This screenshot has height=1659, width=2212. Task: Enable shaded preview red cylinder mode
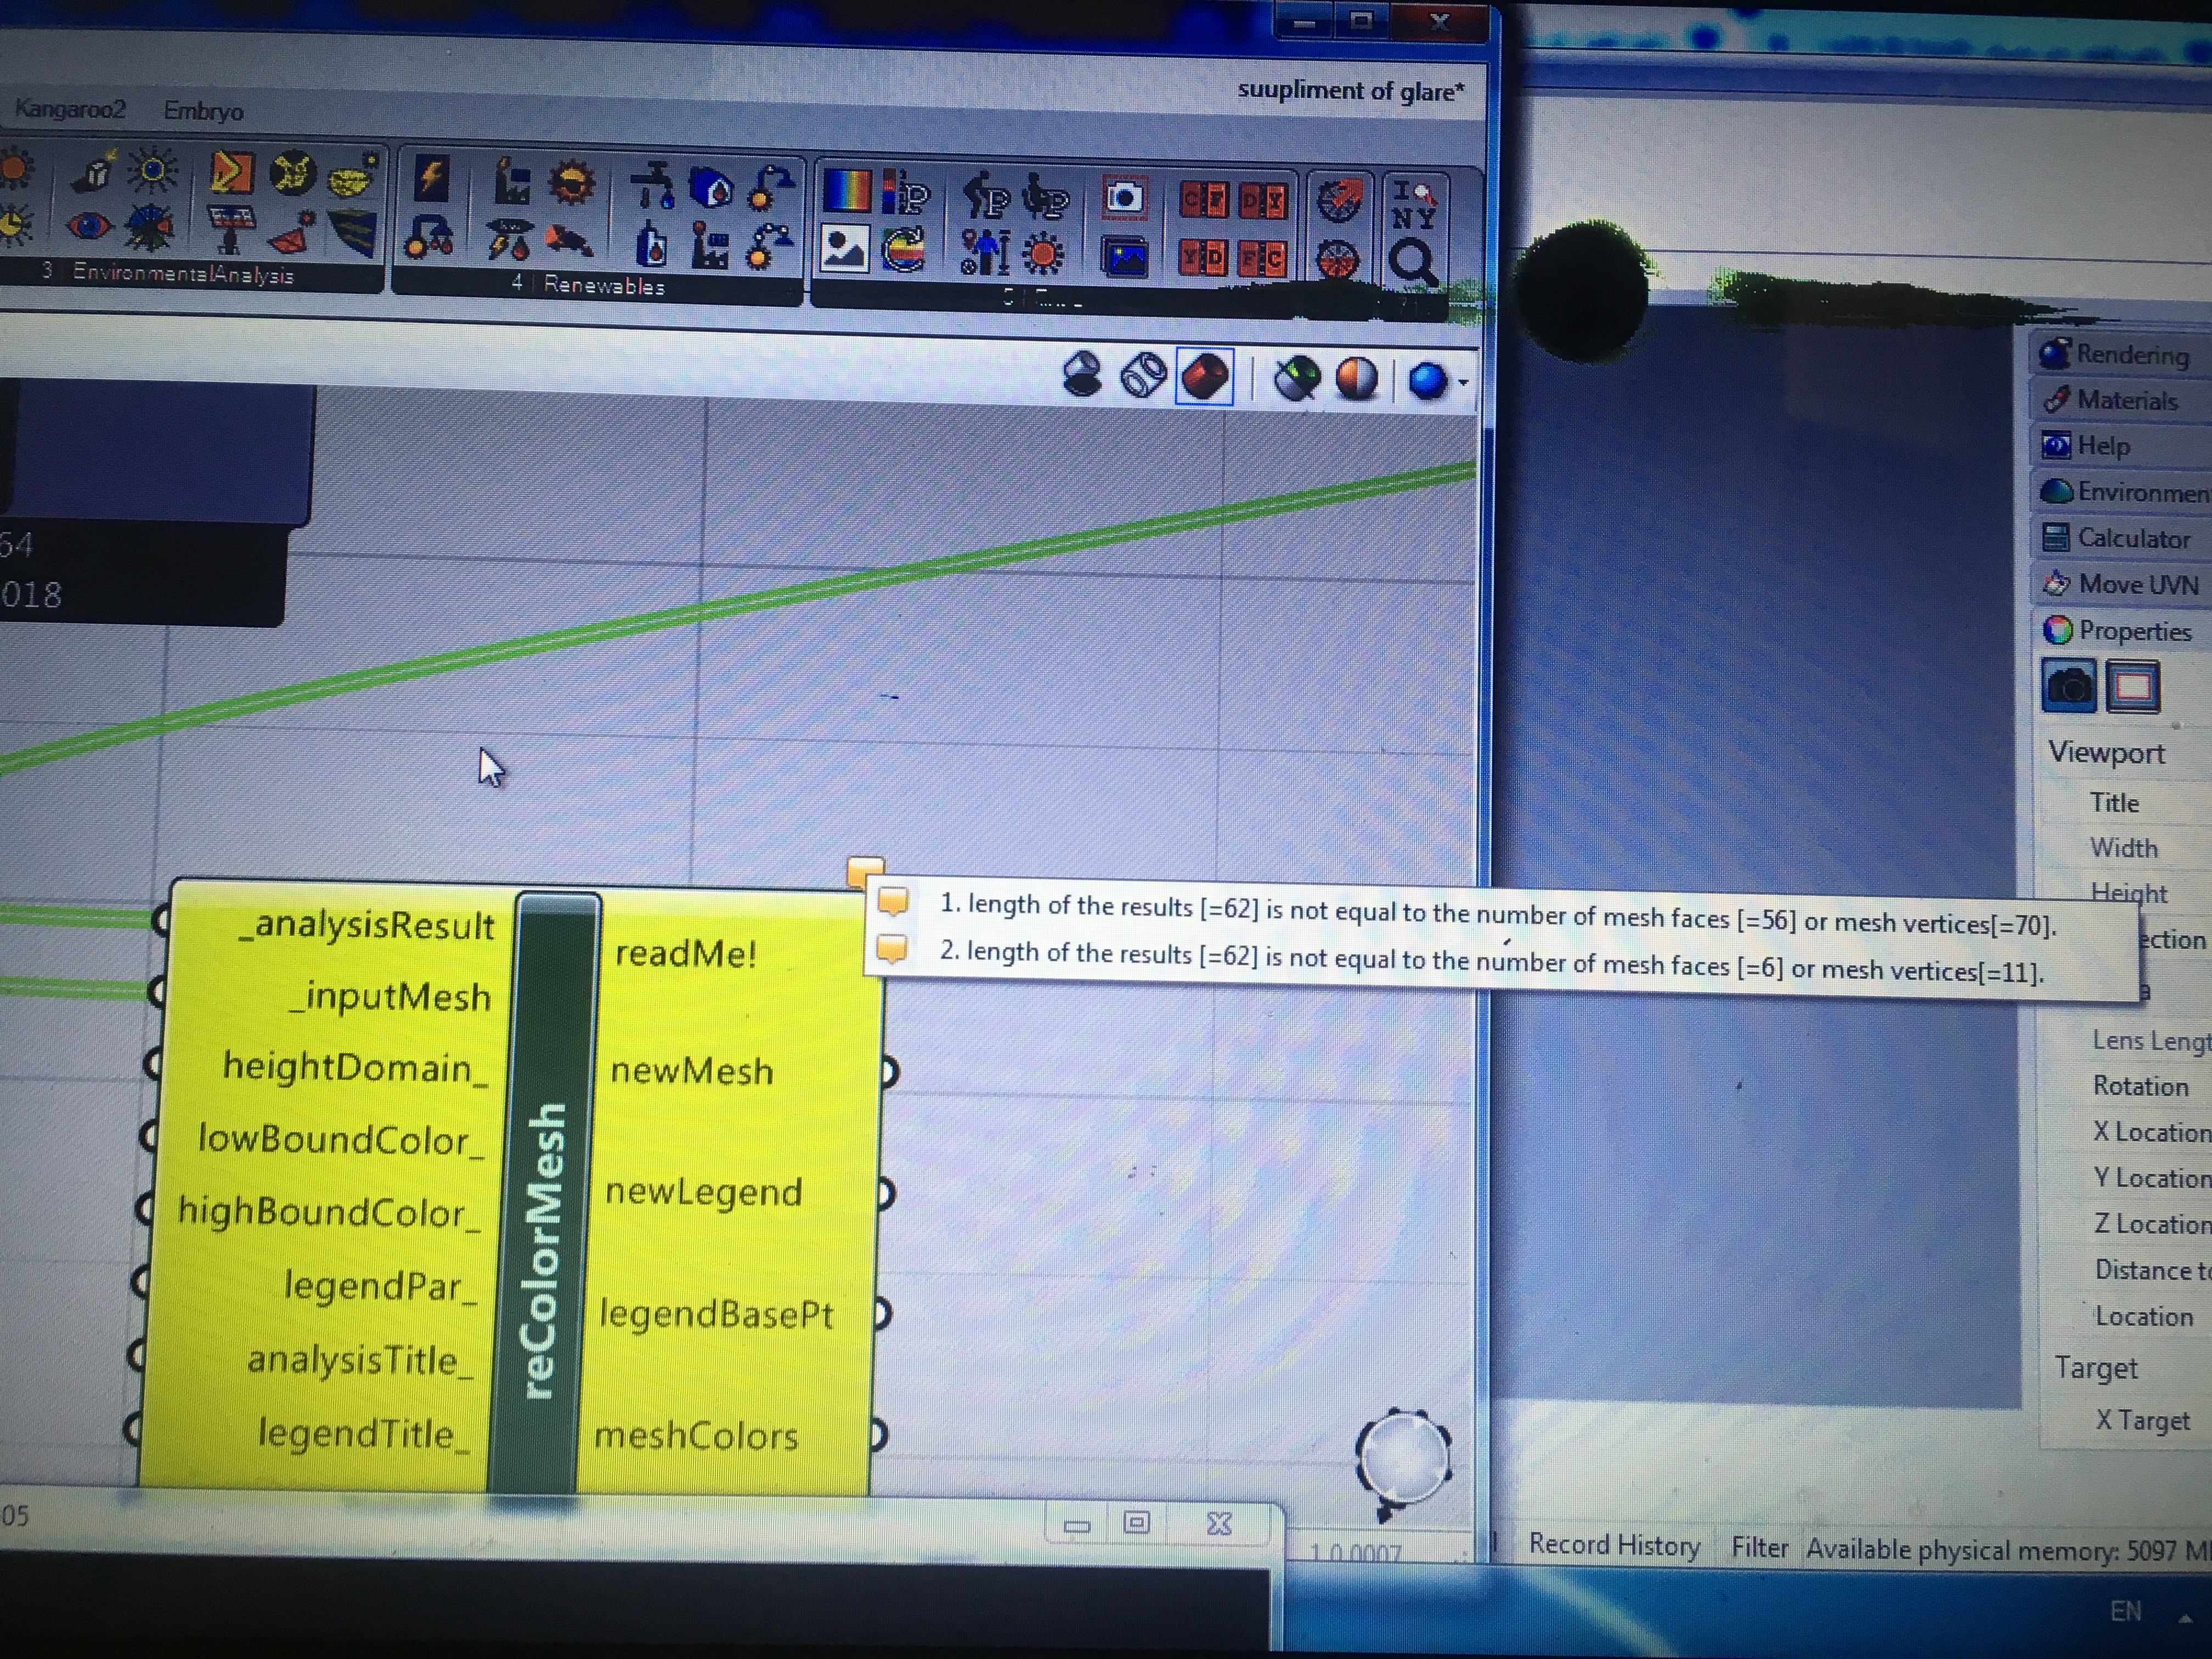coord(1205,378)
